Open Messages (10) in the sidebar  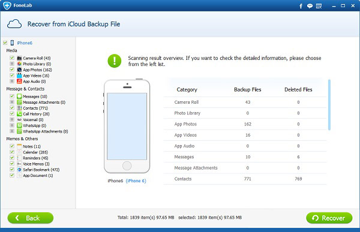(35, 97)
